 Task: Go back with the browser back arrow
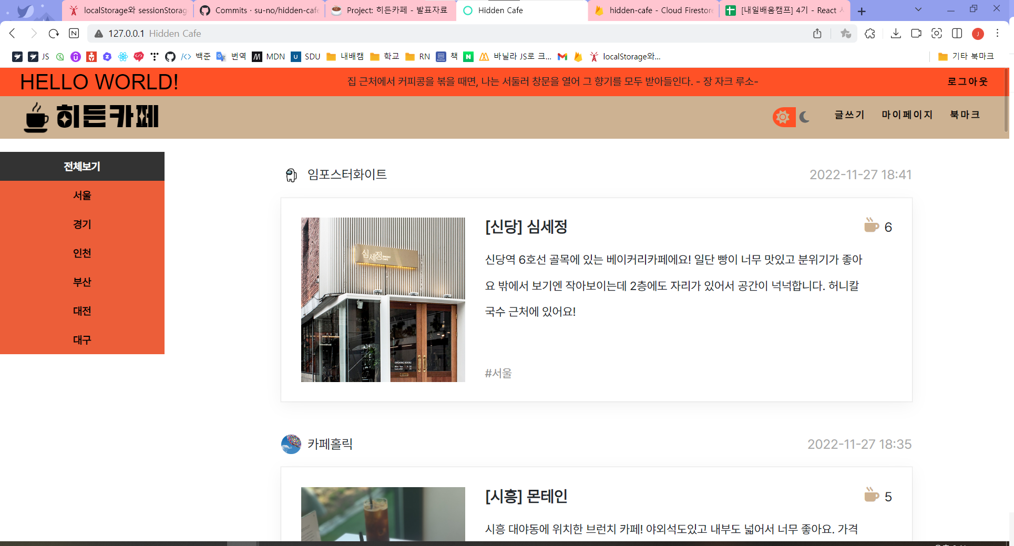pos(13,34)
